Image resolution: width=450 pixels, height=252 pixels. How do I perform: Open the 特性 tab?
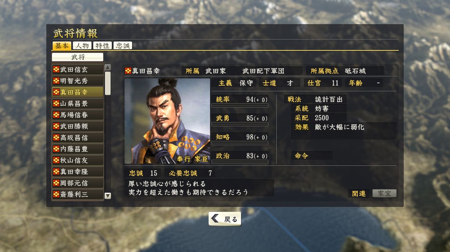(x=102, y=45)
